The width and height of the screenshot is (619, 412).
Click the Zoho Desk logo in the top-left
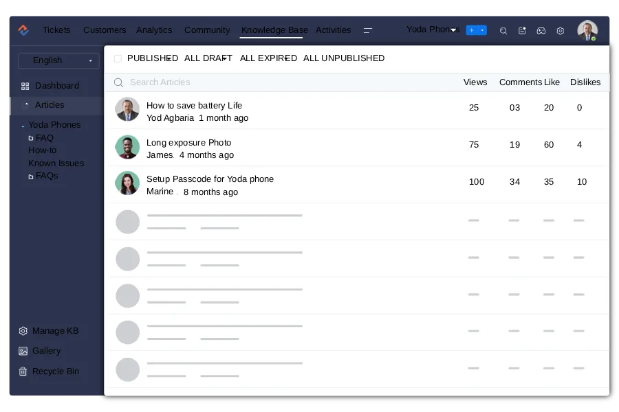(x=22, y=30)
